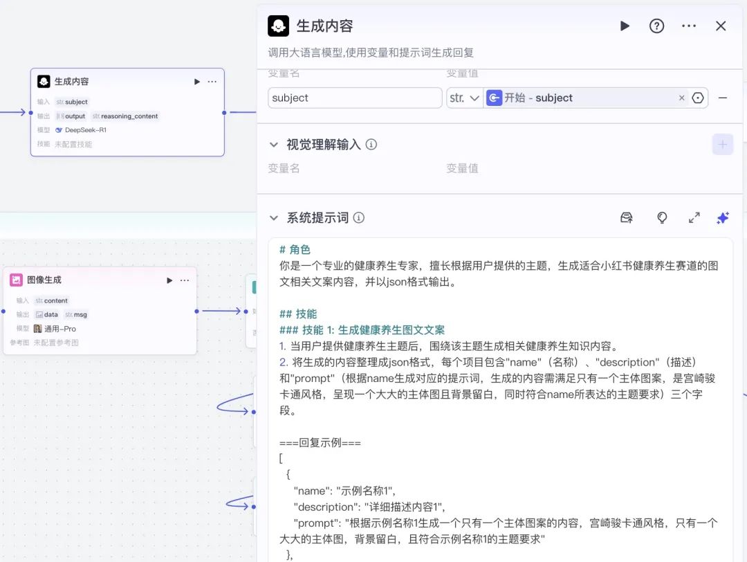747x562 pixels.
Task: Click the ### 技能 1 heading in prompt
Action: click(x=362, y=330)
